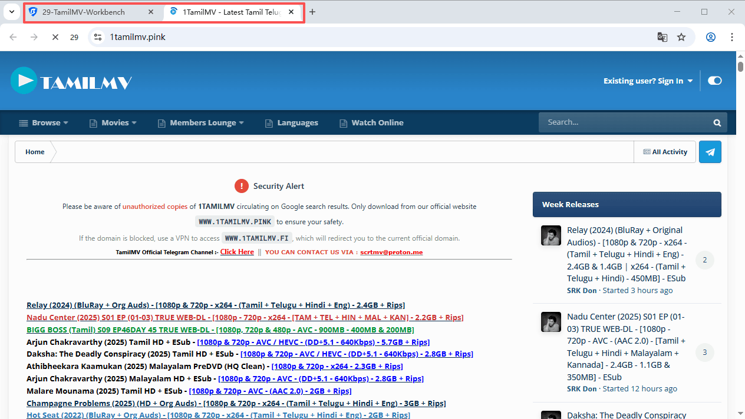Viewport: 745px width, 419px height.
Task: Click the All Activity icon
Action: (647, 151)
